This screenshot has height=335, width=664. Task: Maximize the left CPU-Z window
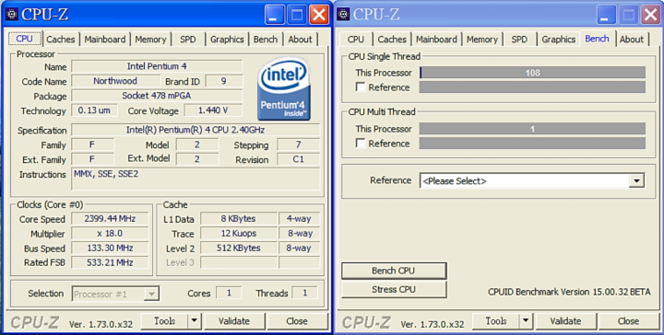pos(297,15)
